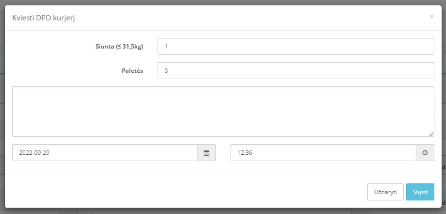Viewport: 446px width, 214px height.
Task: Click the dimmed backdrop above the dialog
Action: (223, 2)
